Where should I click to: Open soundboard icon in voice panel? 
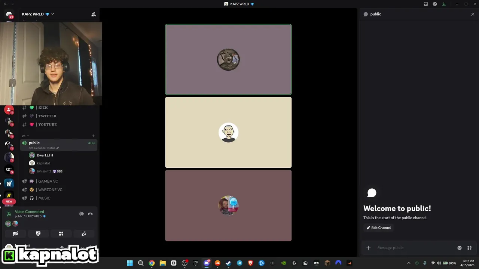coord(84,234)
